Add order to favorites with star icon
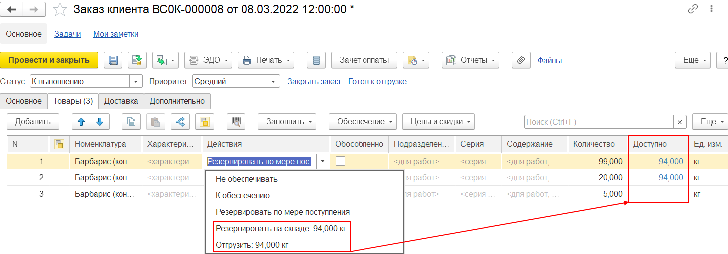728x254 pixels. 60,9
